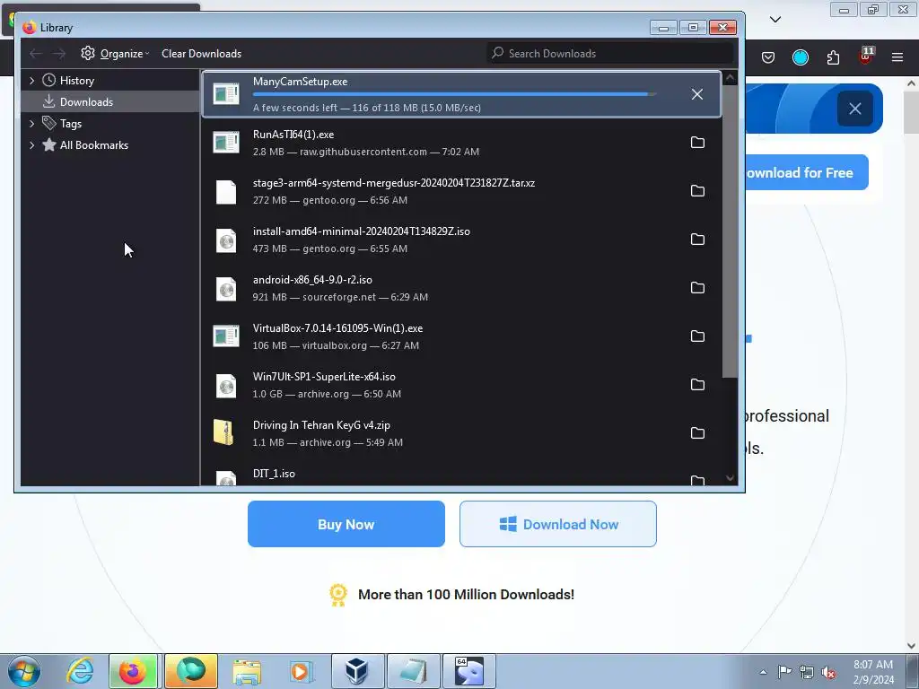The height and width of the screenshot is (689, 919).
Task: Open Firefox application hamburger menu
Action: click(897, 57)
